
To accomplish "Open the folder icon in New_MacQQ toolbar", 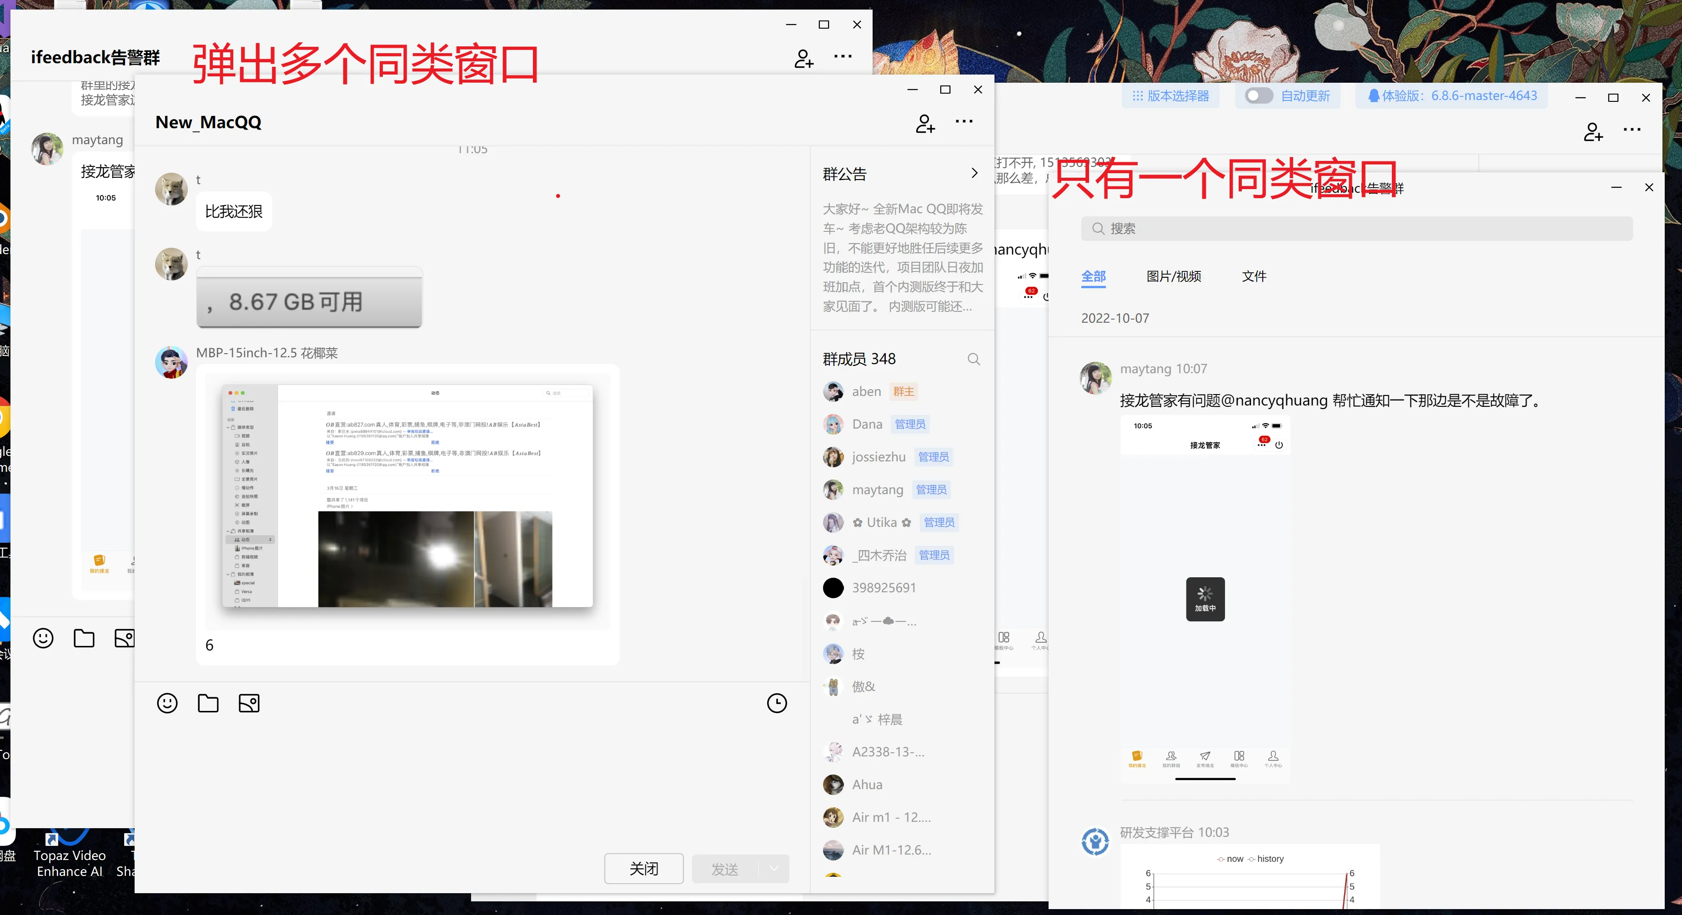I will (208, 703).
